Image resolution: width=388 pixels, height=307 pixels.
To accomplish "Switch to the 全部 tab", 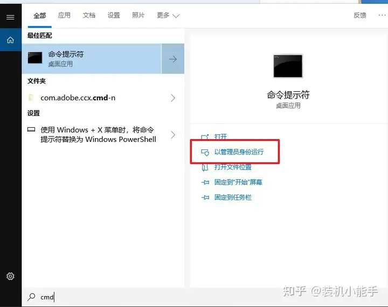I will click(39, 16).
